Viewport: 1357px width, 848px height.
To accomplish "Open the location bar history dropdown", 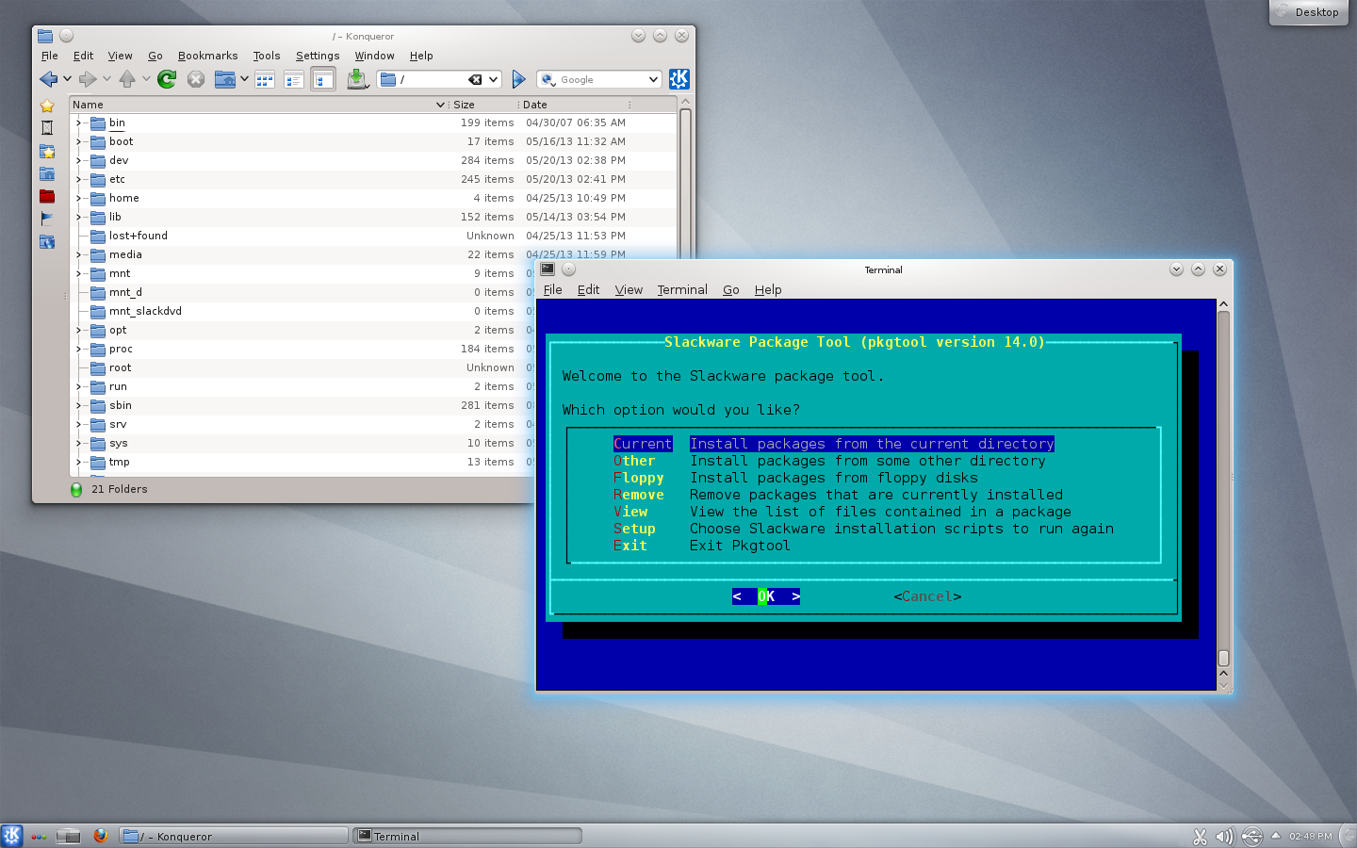I will pos(493,79).
